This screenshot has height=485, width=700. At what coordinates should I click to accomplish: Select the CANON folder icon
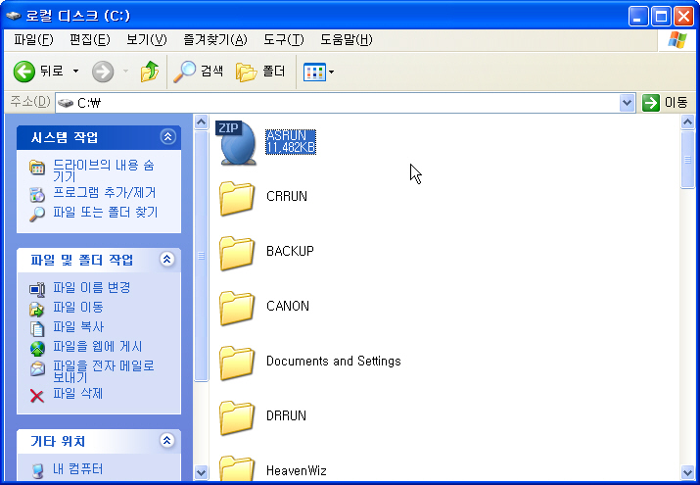coord(237,308)
